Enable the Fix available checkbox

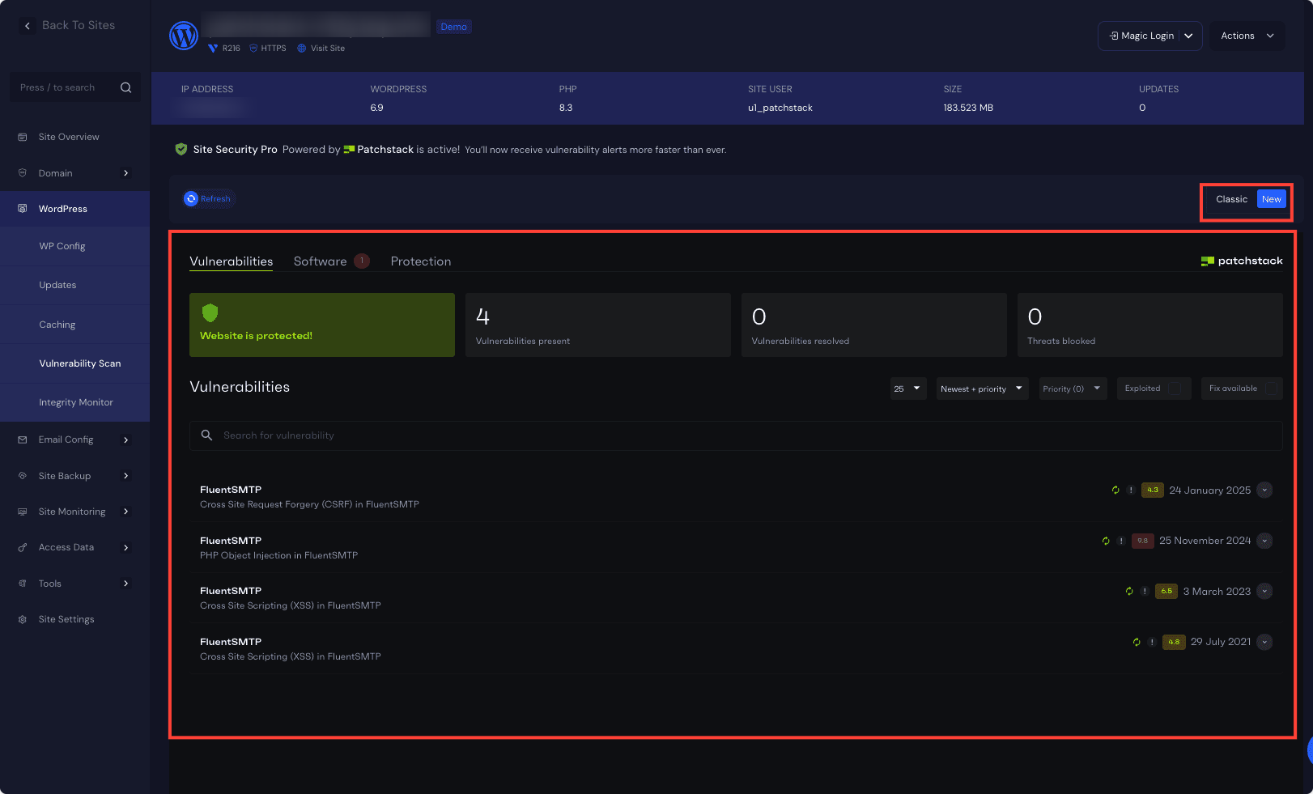(x=1271, y=389)
